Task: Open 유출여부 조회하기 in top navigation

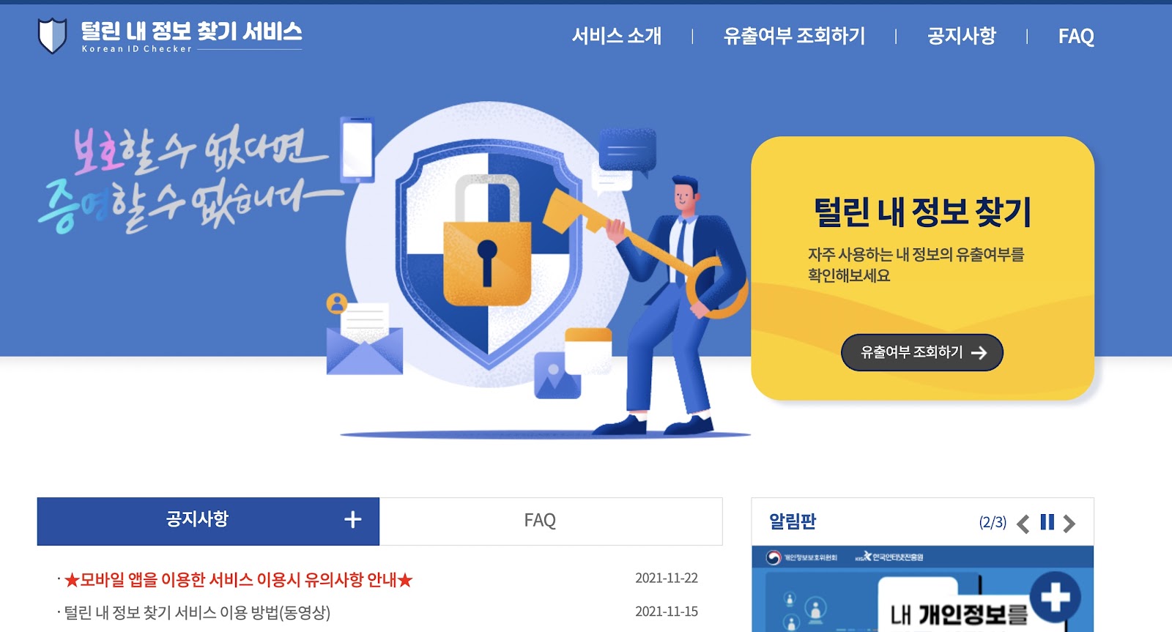Action: (794, 36)
